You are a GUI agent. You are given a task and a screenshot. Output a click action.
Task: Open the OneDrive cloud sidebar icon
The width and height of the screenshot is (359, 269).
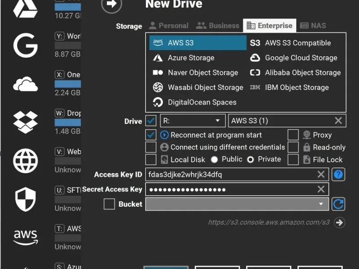[x=25, y=84]
